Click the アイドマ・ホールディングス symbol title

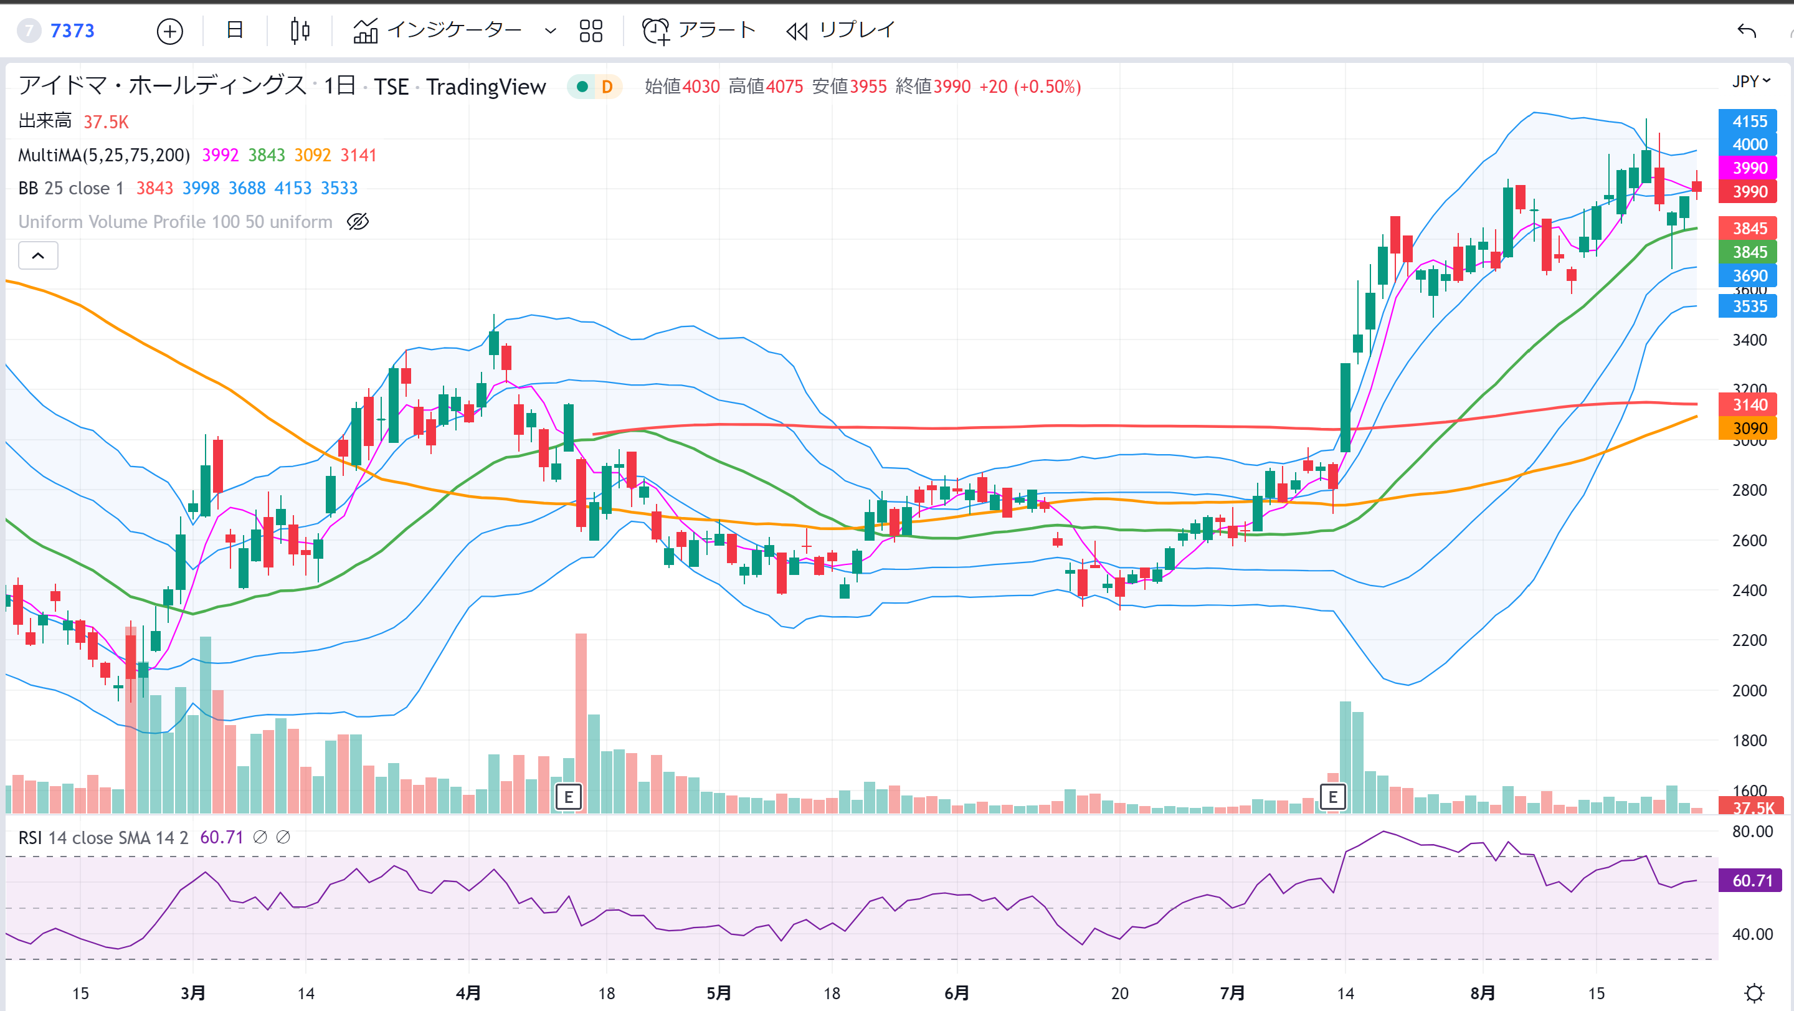pyautogui.click(x=162, y=85)
